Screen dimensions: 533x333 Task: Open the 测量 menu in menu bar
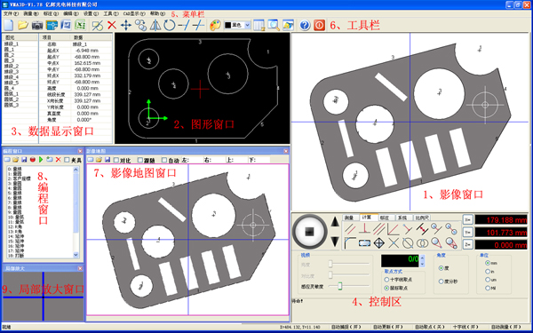31,14
